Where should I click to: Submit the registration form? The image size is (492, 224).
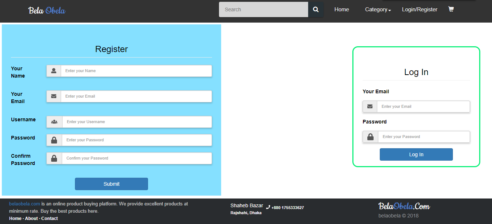(111, 184)
